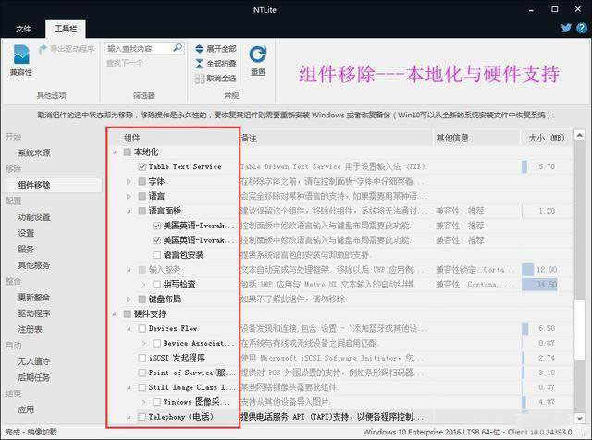Open 服务 in sidebar
Viewport: 592px width, 440px height.
tap(26, 249)
